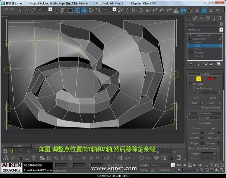Enable the Ignore Backfacing checkbox

[191, 88]
